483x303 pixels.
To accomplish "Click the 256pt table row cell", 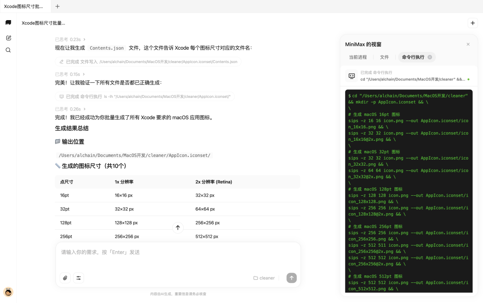I will pyautogui.click(x=66, y=236).
